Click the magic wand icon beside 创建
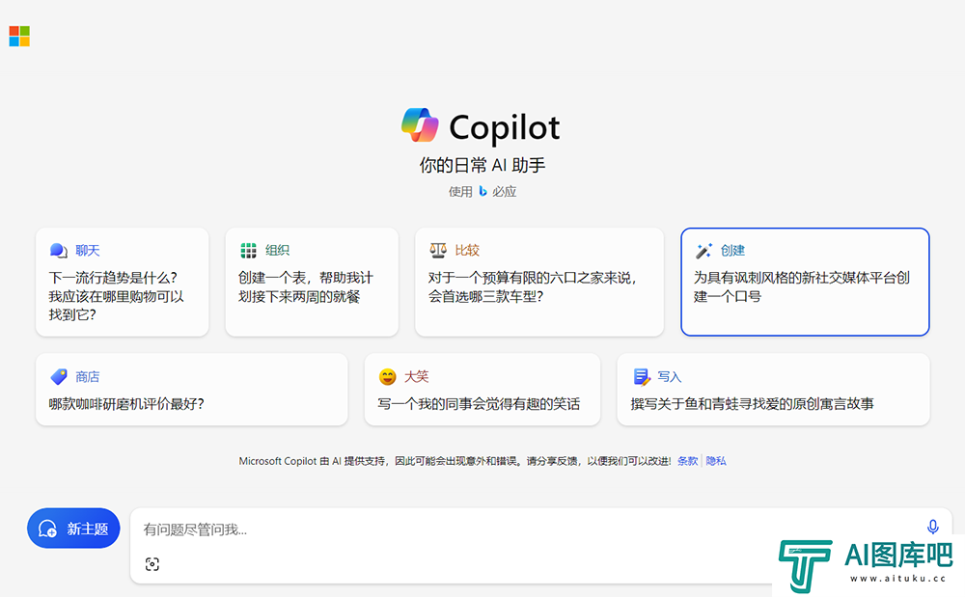The image size is (965, 597). tap(703, 250)
